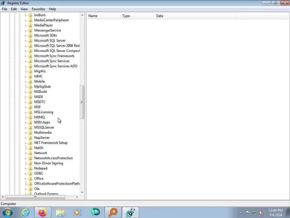Switch to the magnifier search taskbar app
This screenshot has width=290, height=218.
(x=113, y=212)
